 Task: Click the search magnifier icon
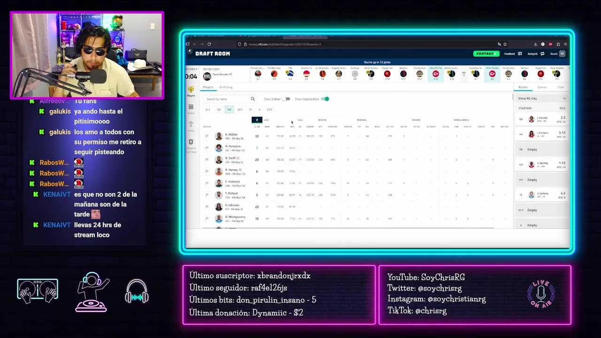click(x=253, y=99)
